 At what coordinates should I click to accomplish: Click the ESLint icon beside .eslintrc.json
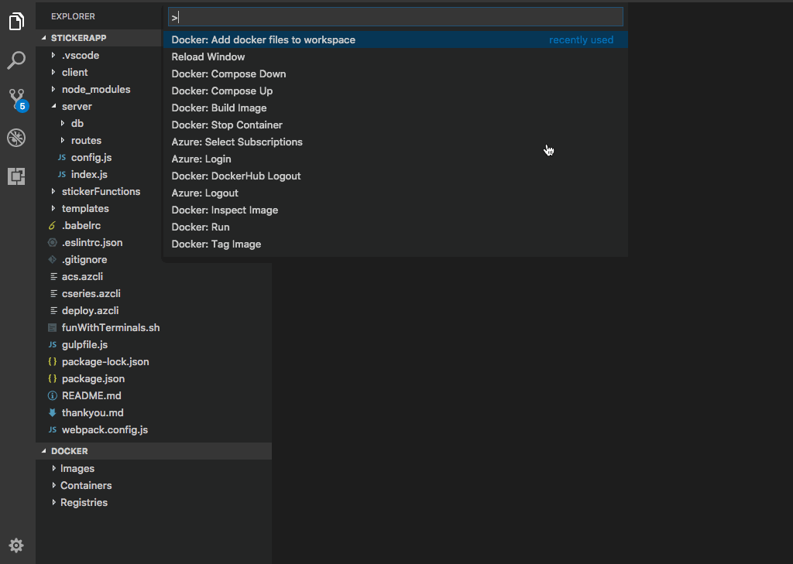coord(52,243)
